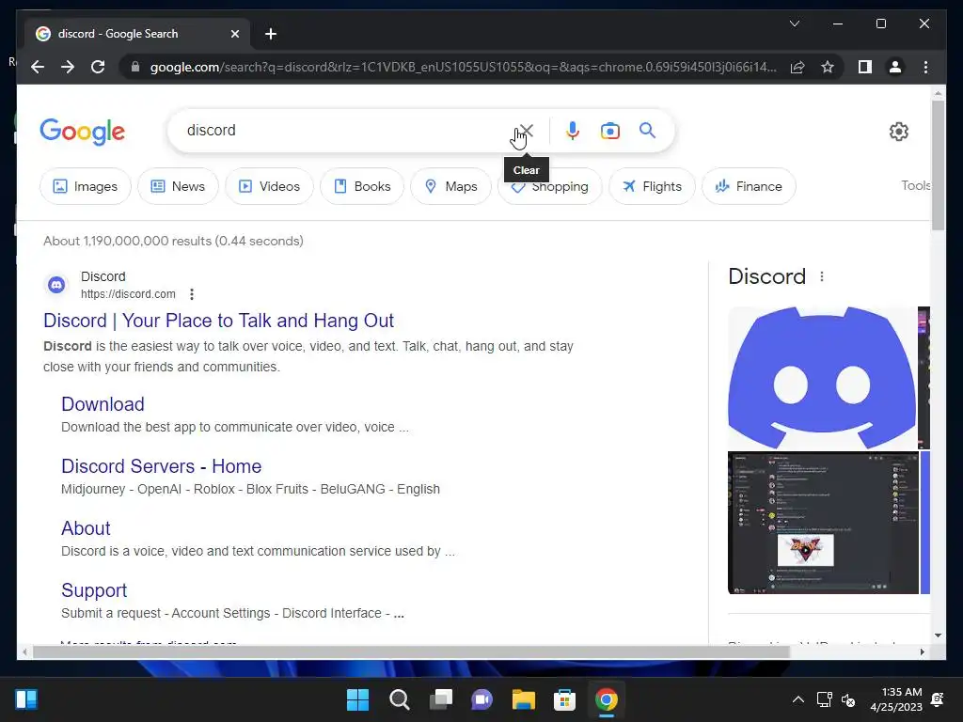The height and width of the screenshot is (722, 963).
Task: Filter results by Videos
Action: pos(269,186)
